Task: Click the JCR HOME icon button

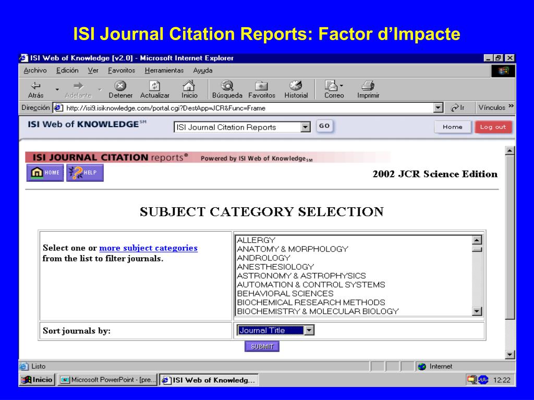Action: (45, 173)
